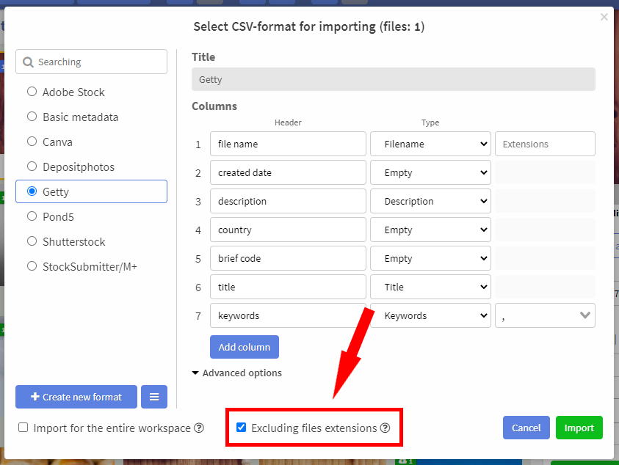
Task: Choose the Depositphotos format radio
Action: click(x=32, y=166)
